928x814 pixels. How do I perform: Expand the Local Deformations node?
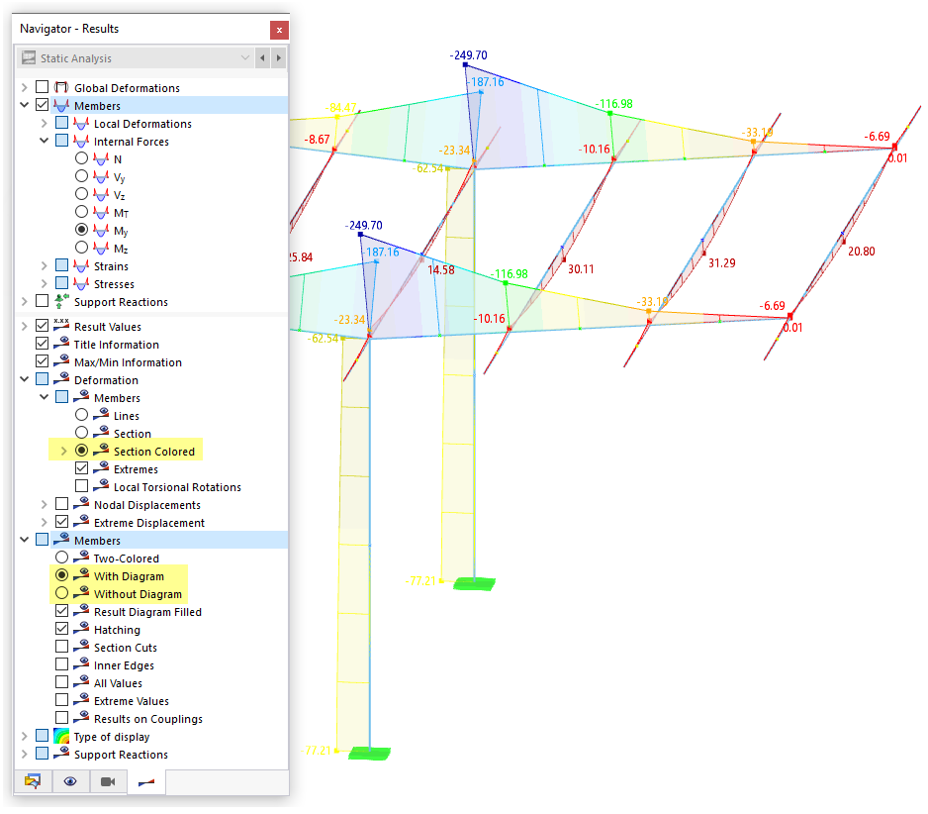click(45, 123)
